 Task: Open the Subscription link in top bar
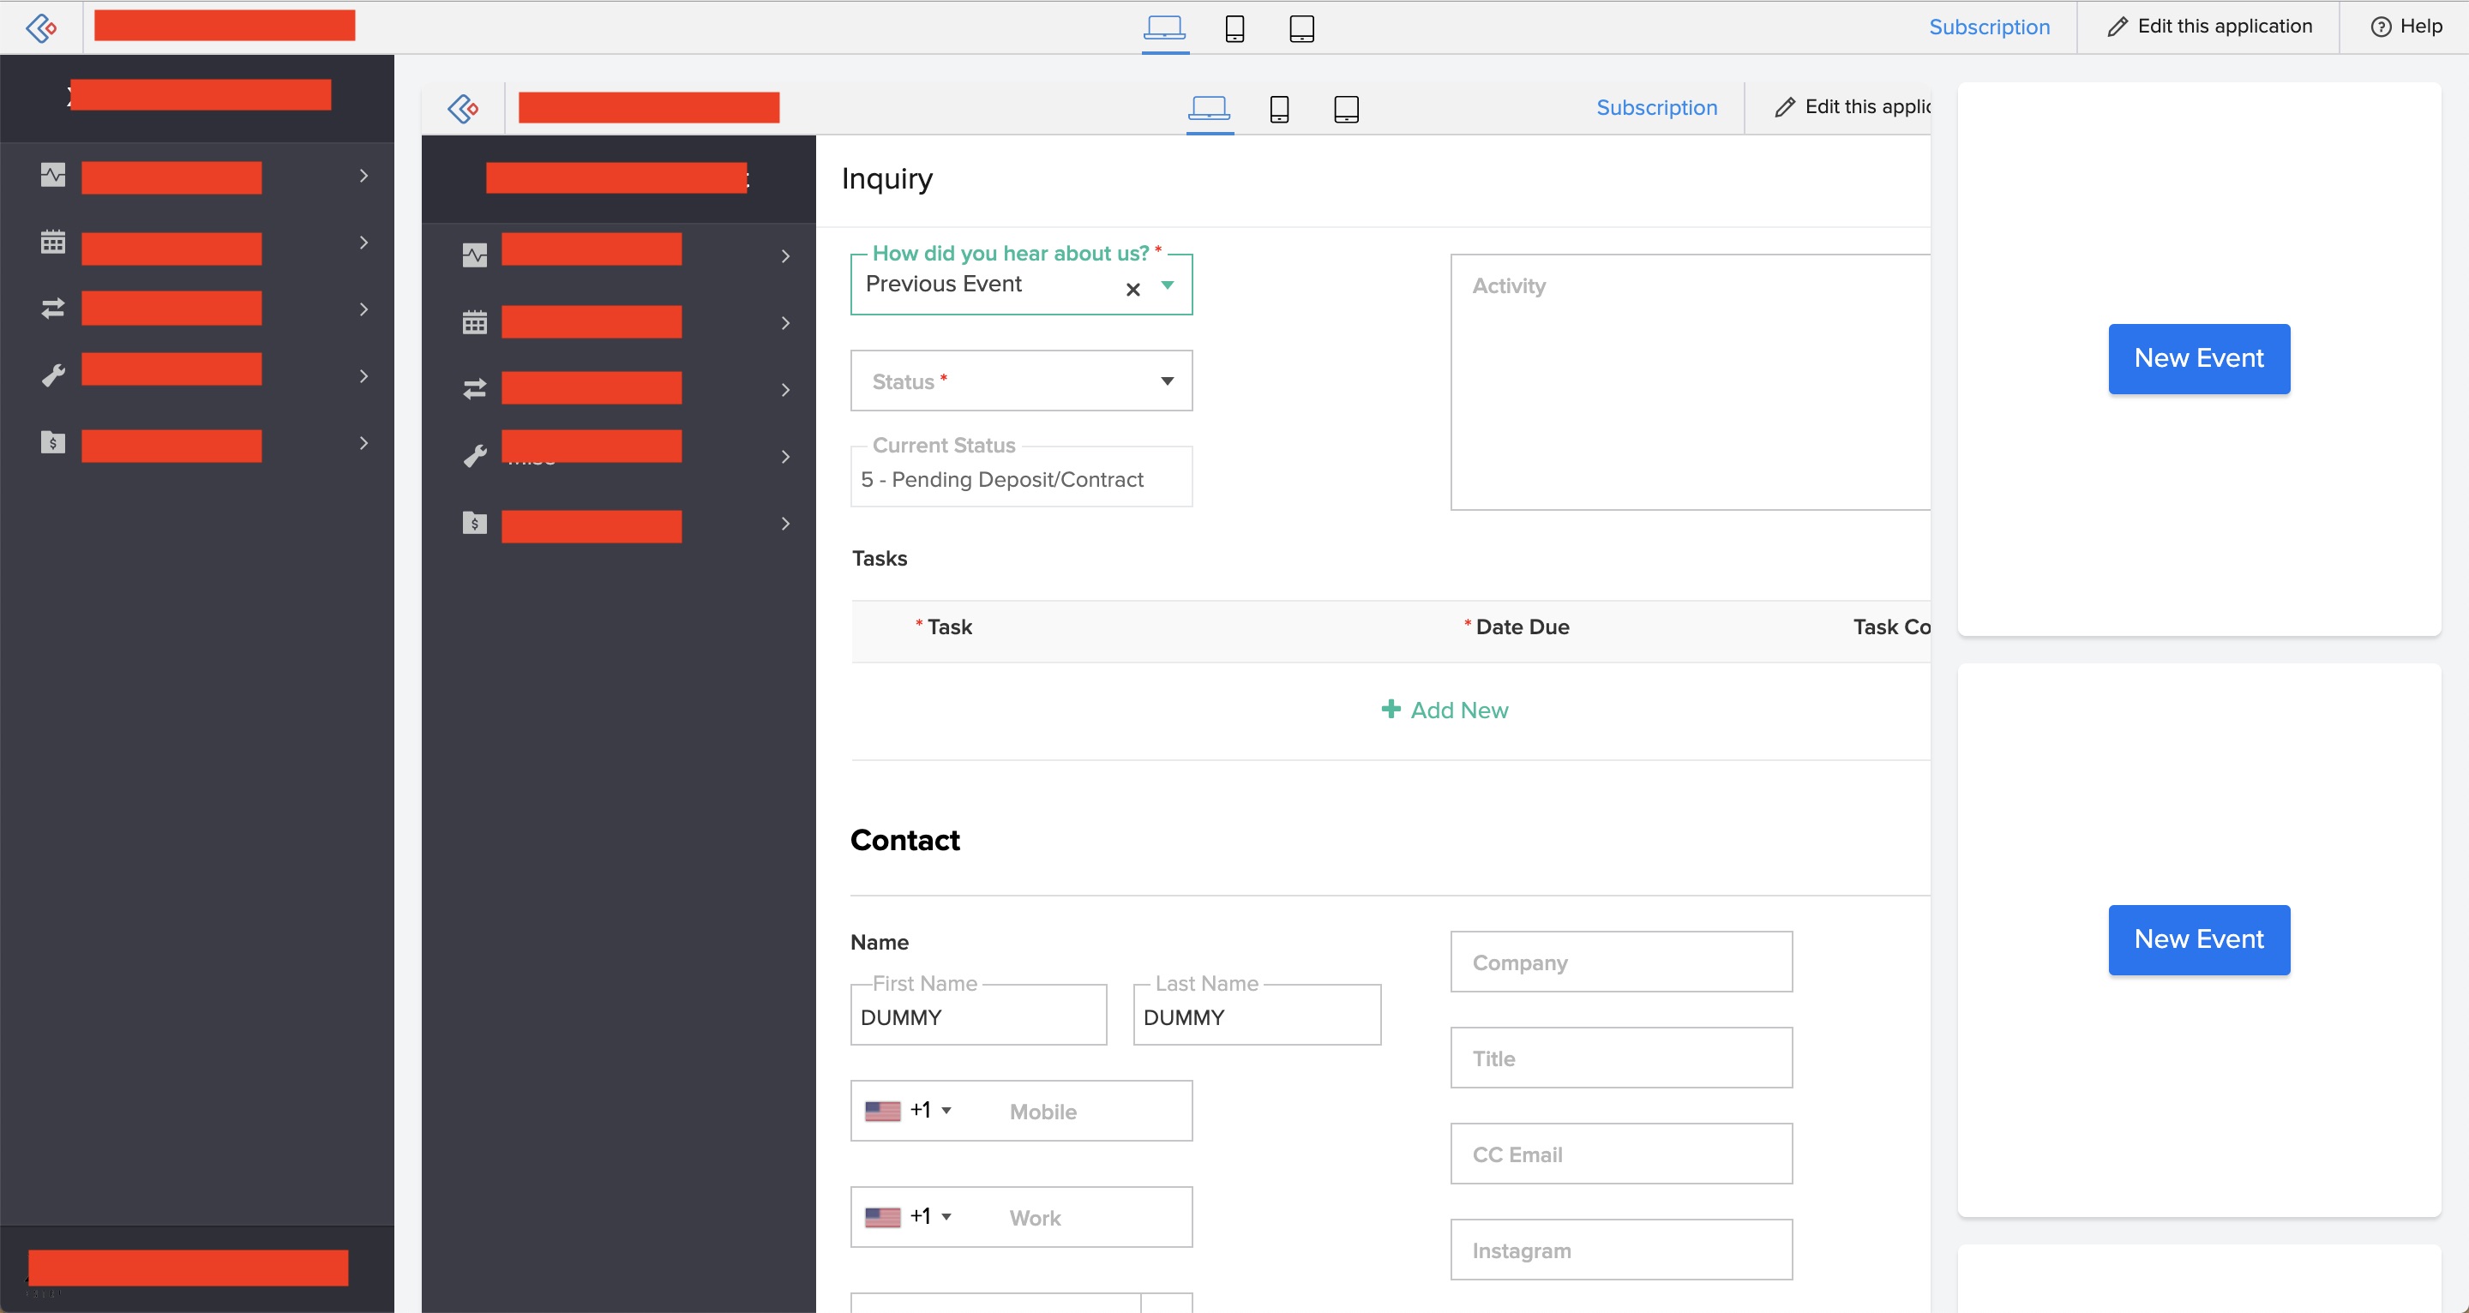[1989, 27]
